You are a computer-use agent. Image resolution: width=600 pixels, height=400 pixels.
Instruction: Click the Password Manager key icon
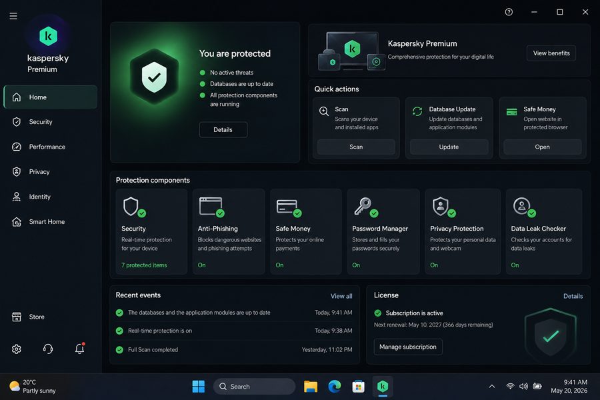tap(366, 207)
